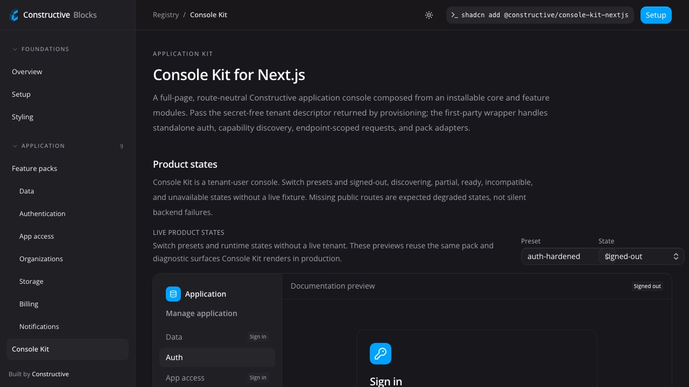Select Auth in the preview console nav
The width and height of the screenshot is (689, 387).
(x=217, y=357)
